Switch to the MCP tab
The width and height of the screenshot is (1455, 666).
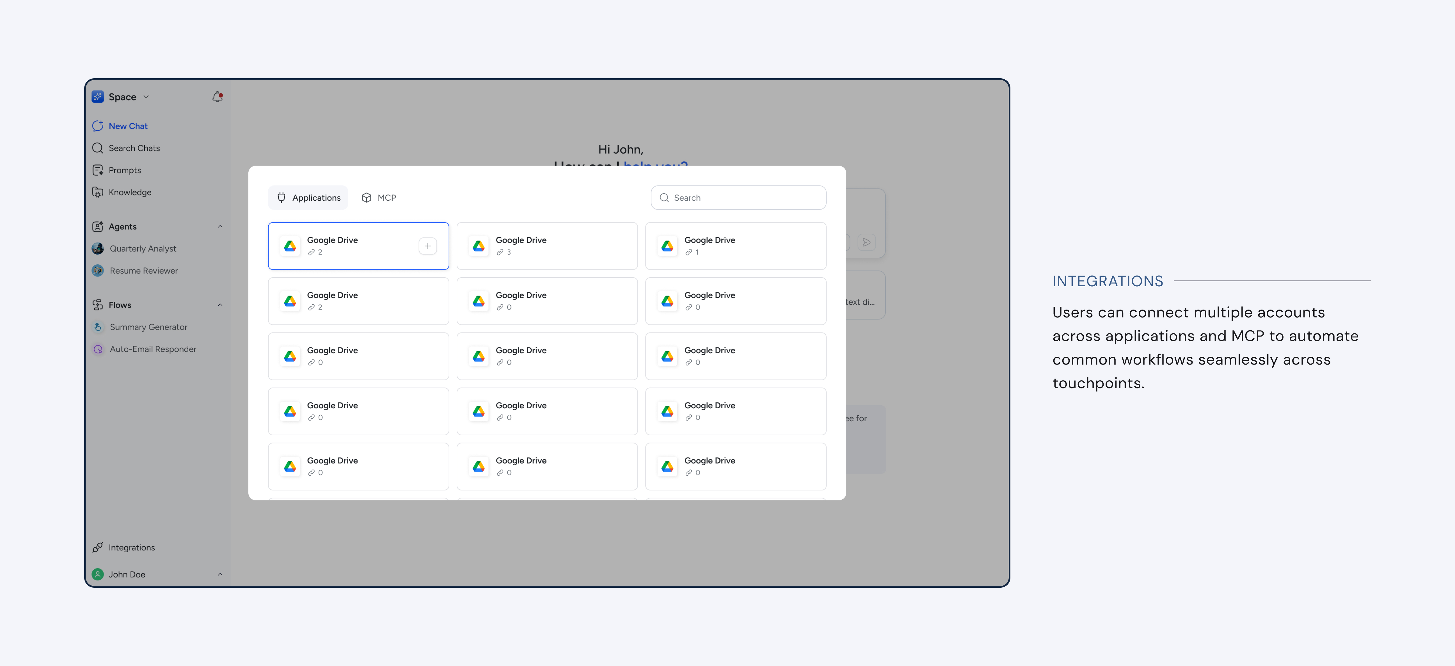[x=379, y=197]
